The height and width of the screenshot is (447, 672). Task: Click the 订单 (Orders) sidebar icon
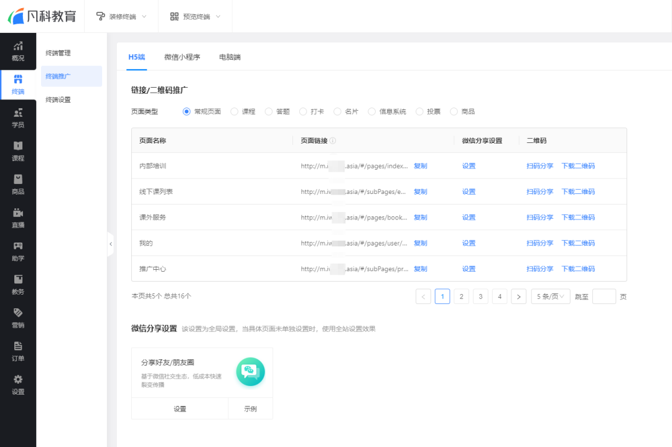click(18, 353)
